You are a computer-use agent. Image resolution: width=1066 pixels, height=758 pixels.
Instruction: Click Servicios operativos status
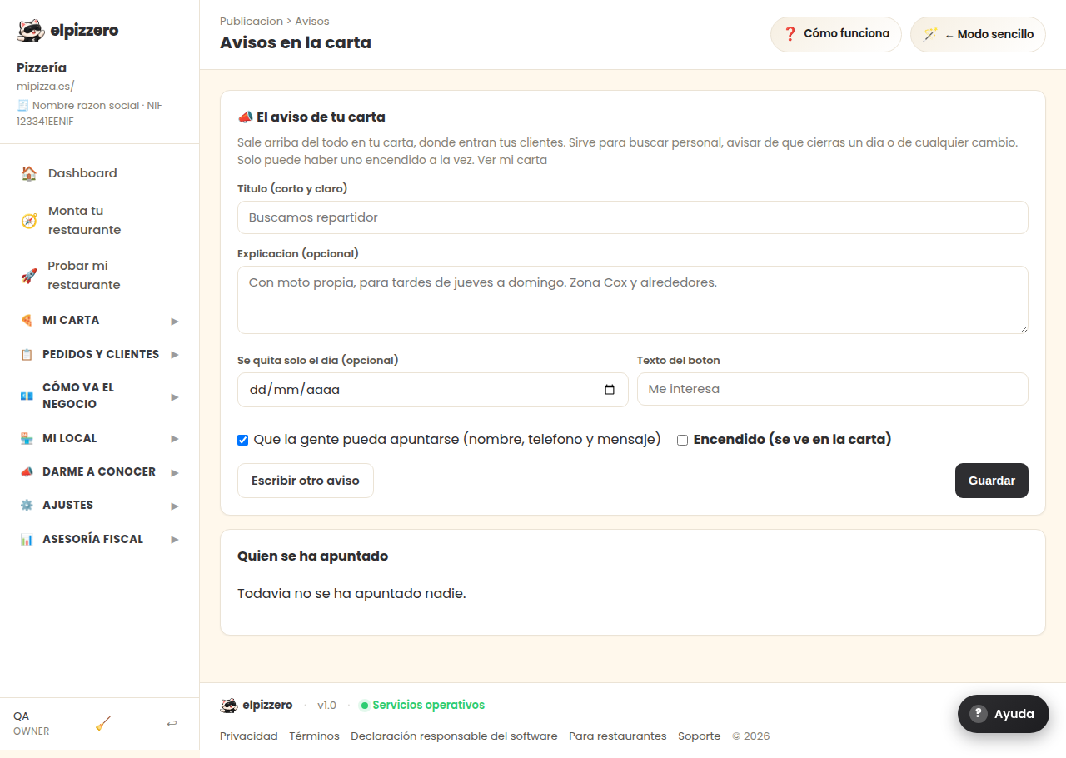tap(422, 706)
